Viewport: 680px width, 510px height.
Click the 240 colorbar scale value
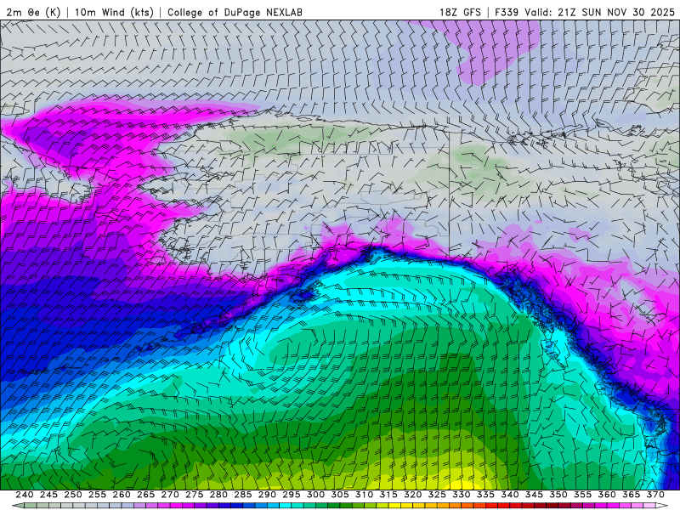25,495
